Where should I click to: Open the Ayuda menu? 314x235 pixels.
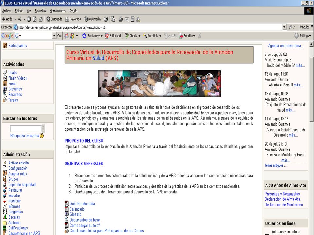coord(73,11)
